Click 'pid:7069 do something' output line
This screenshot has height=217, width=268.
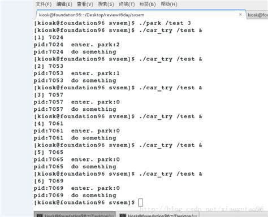point(75,195)
